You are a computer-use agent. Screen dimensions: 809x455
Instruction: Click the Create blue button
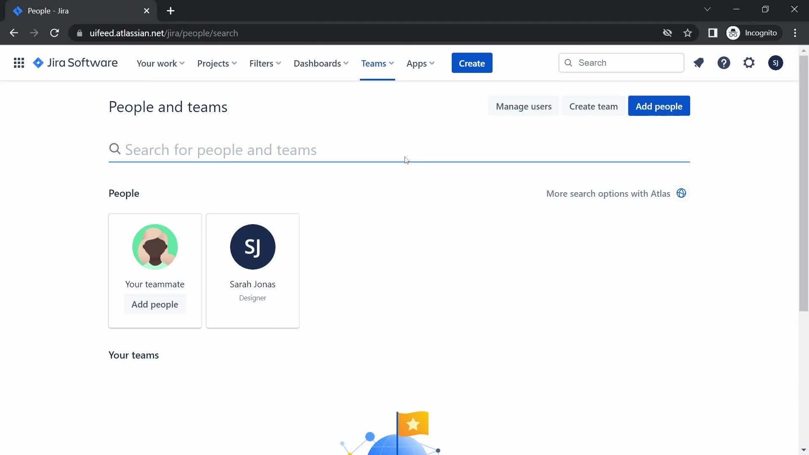472,63
